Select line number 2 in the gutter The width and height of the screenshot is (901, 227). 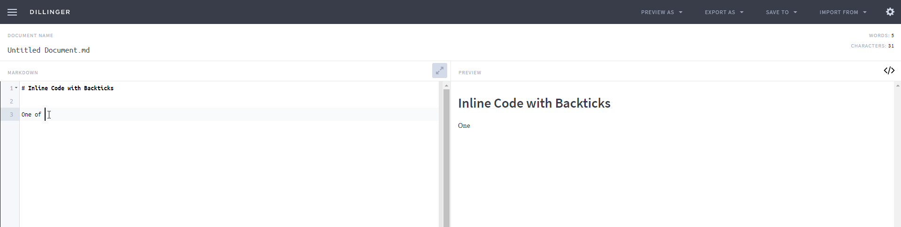[x=12, y=102]
